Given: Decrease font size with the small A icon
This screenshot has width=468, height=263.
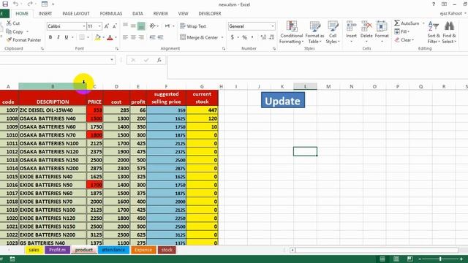Looking at the screenshot, I should click(x=114, y=26).
